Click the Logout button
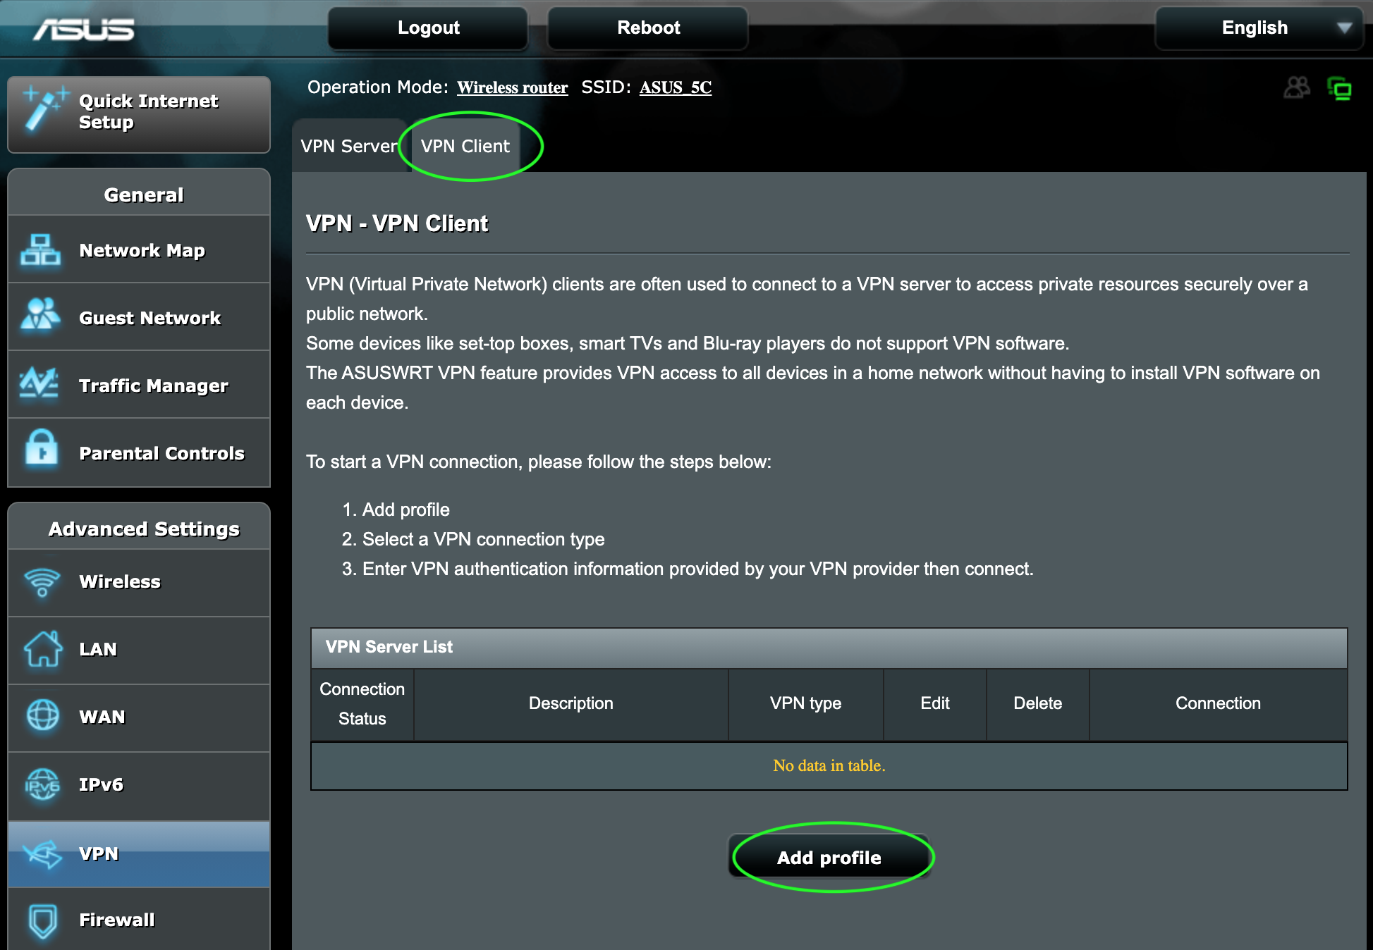The image size is (1373, 950). [429, 28]
